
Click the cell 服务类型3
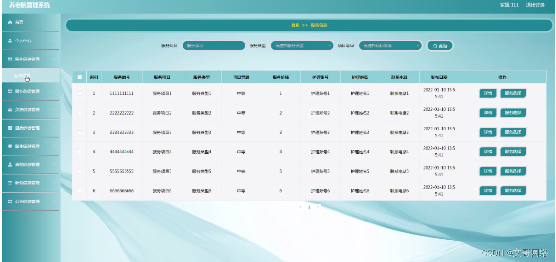coord(202,132)
